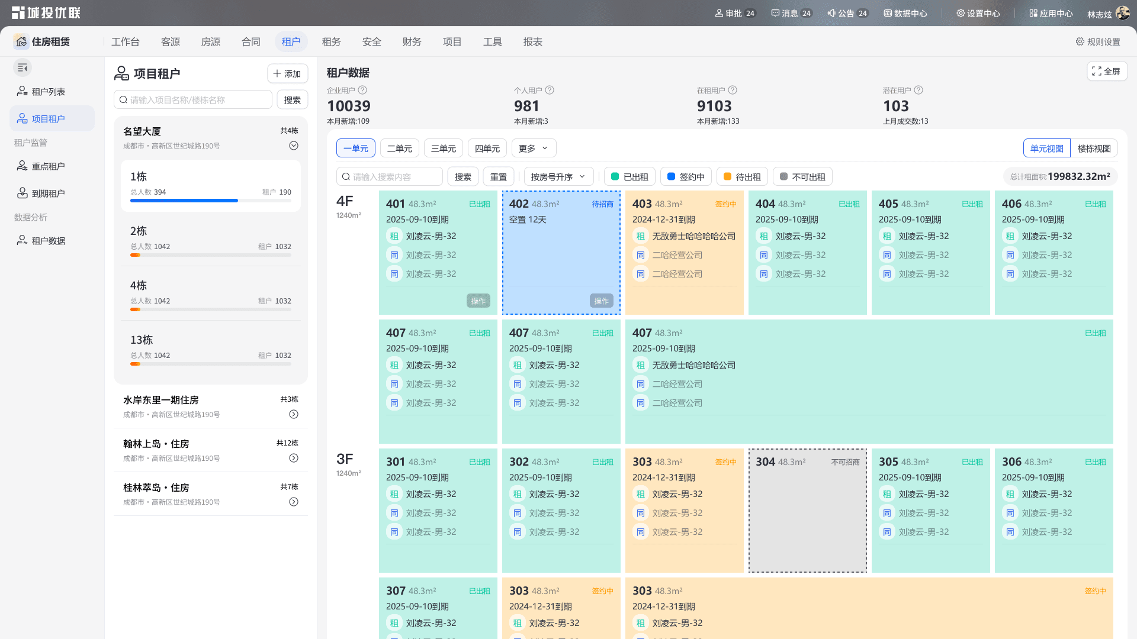Open the 公告 announcements speaker icon

[831, 13]
